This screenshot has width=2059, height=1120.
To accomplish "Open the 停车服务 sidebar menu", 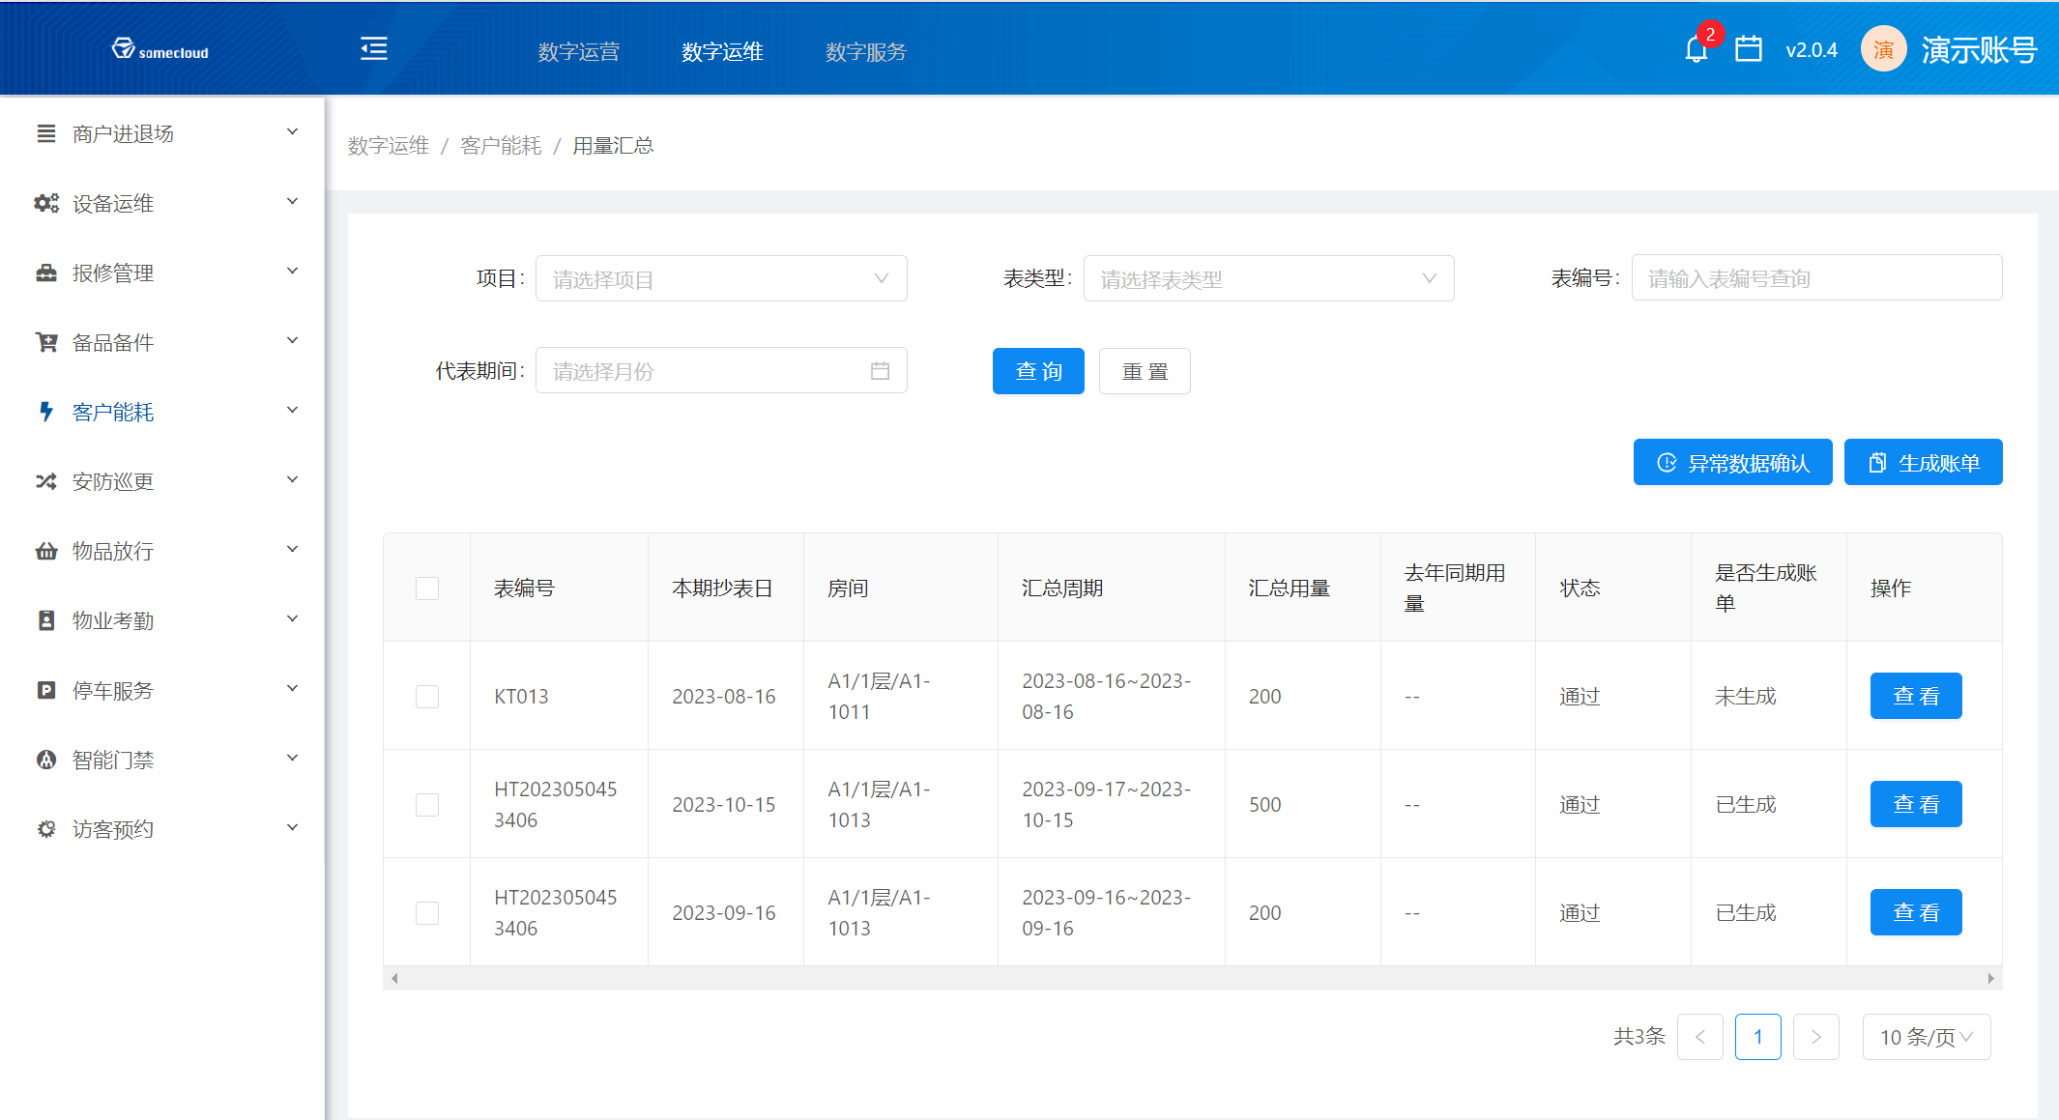I will (x=162, y=690).
